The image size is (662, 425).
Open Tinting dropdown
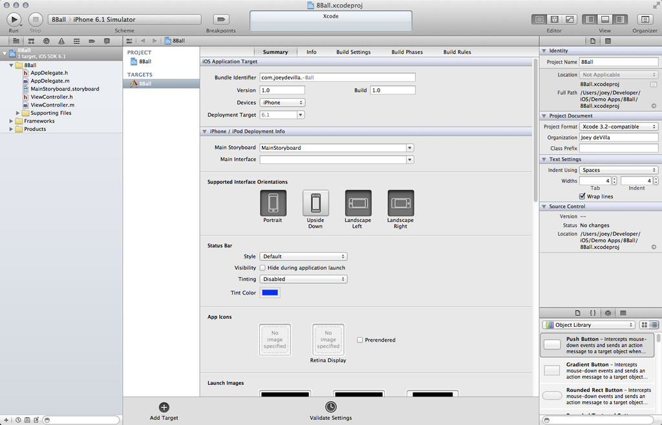303,279
